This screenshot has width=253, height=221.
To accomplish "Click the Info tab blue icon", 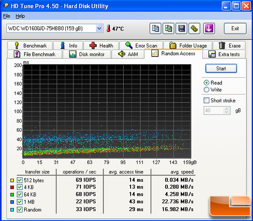I will pos(63,45).
